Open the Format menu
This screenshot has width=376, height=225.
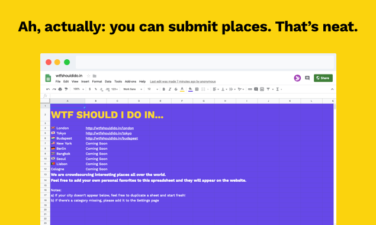tap(97, 82)
